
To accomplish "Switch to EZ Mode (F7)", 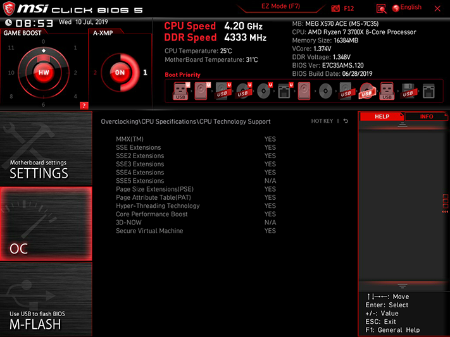I will tap(280, 6).
